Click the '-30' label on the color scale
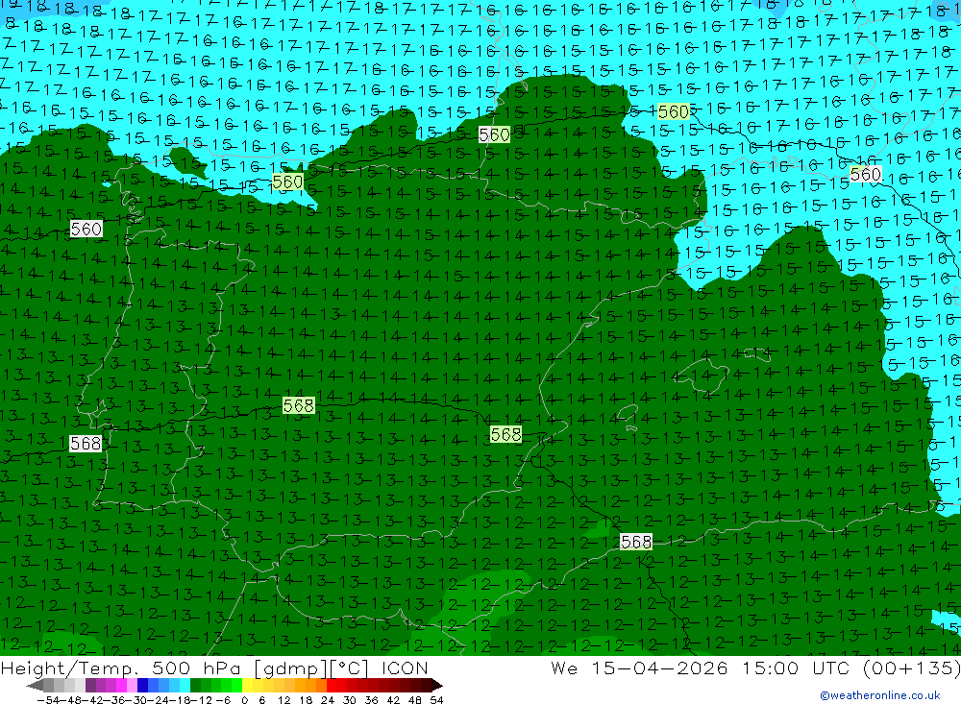Screen dimensions: 961x704 click(136, 700)
